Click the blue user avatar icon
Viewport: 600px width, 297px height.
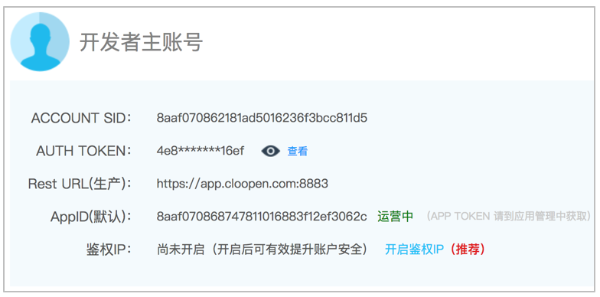point(40,41)
